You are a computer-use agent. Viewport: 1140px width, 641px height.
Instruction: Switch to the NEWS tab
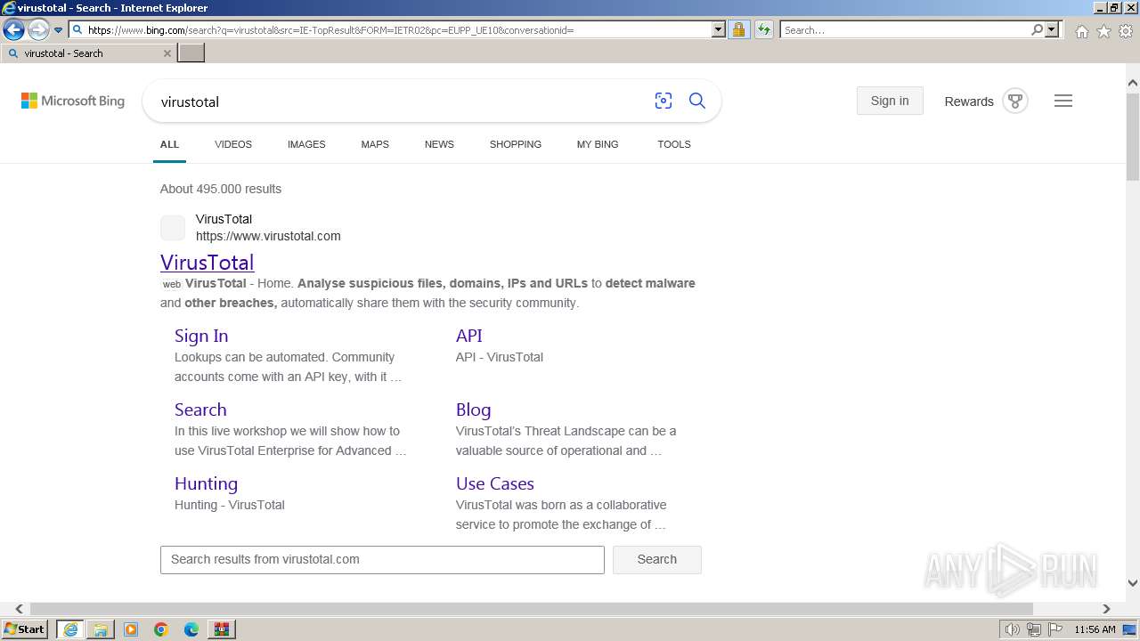click(439, 144)
